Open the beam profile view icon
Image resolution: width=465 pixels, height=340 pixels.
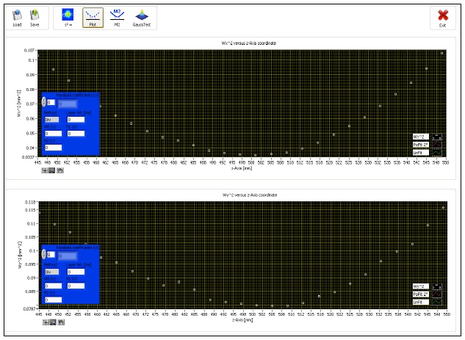(x=68, y=16)
